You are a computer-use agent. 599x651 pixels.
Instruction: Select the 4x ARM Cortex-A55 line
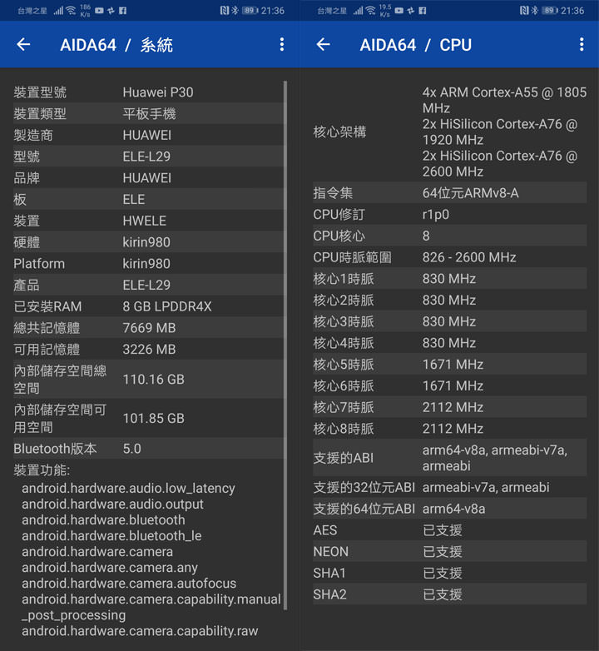504,100
